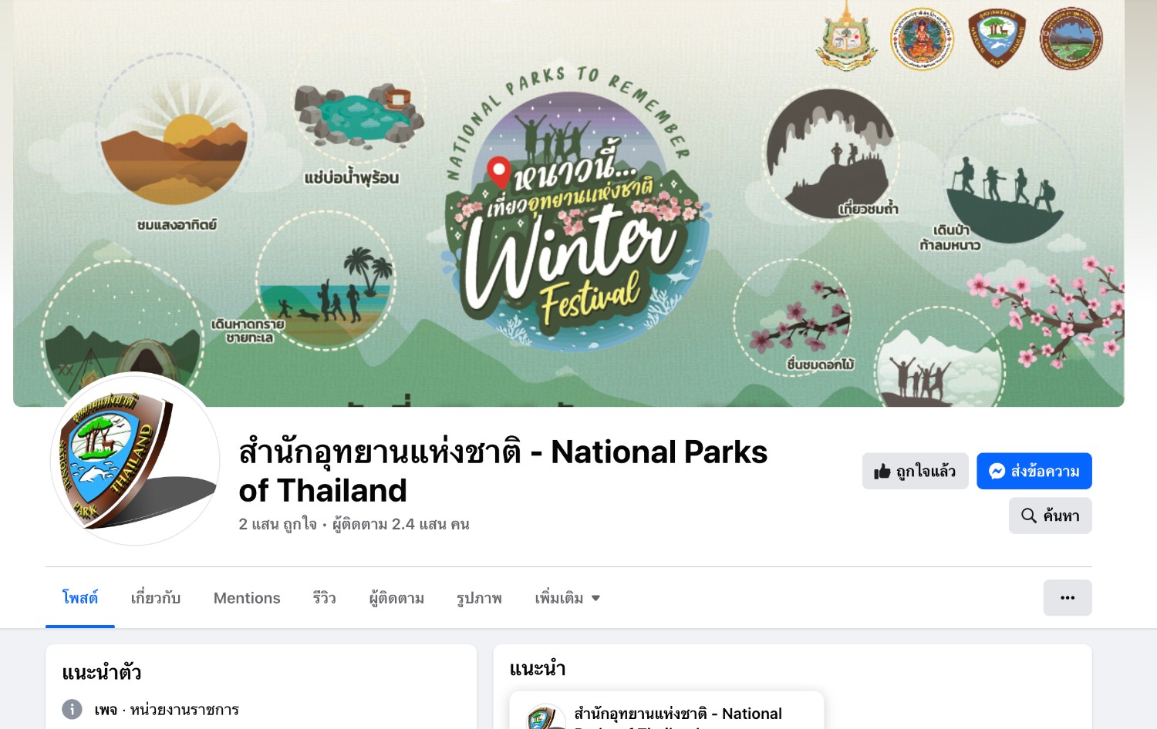Image resolution: width=1157 pixels, height=729 pixels.
Task: Click the ผู้ติดตาม 2.4 แสน คน link
Action: [x=401, y=524]
